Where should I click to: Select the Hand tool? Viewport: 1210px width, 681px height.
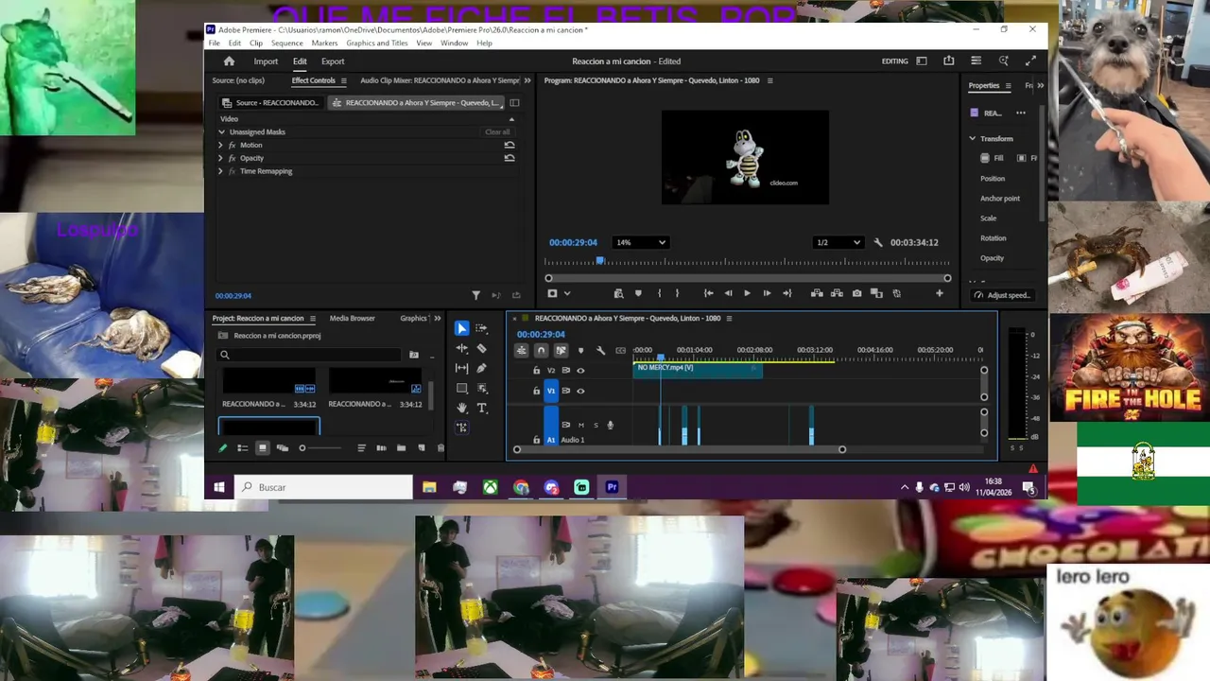click(x=461, y=408)
